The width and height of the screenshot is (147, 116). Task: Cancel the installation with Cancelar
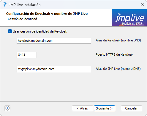[x=132, y=108]
